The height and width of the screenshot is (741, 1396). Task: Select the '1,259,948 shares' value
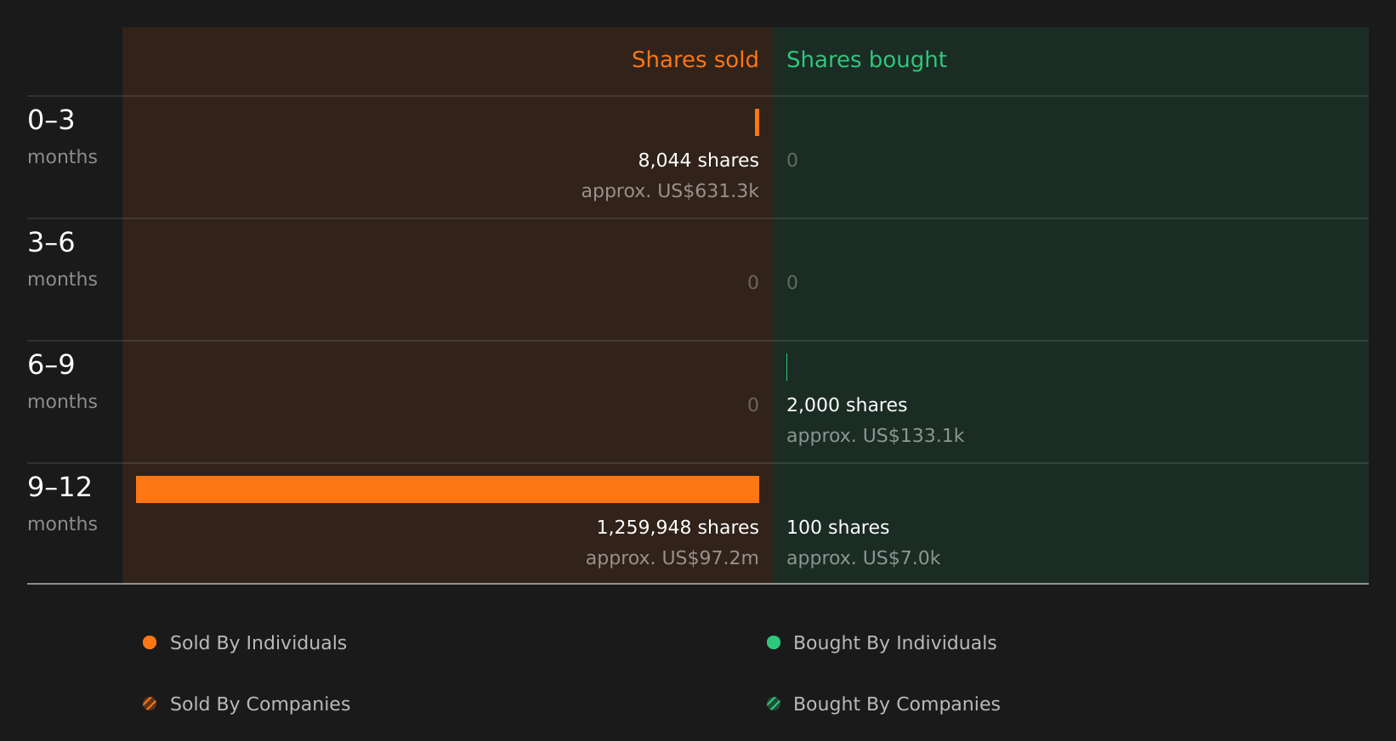tap(678, 527)
